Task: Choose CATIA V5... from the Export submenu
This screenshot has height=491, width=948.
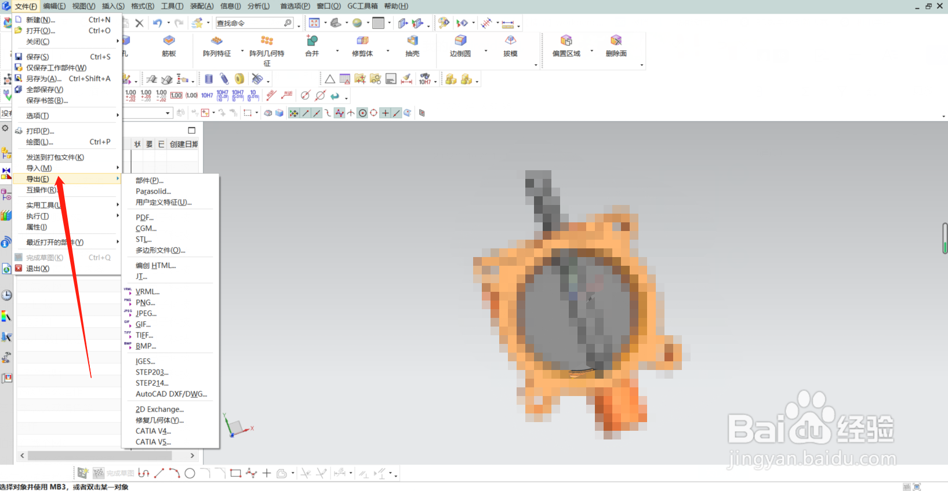Action: (153, 442)
